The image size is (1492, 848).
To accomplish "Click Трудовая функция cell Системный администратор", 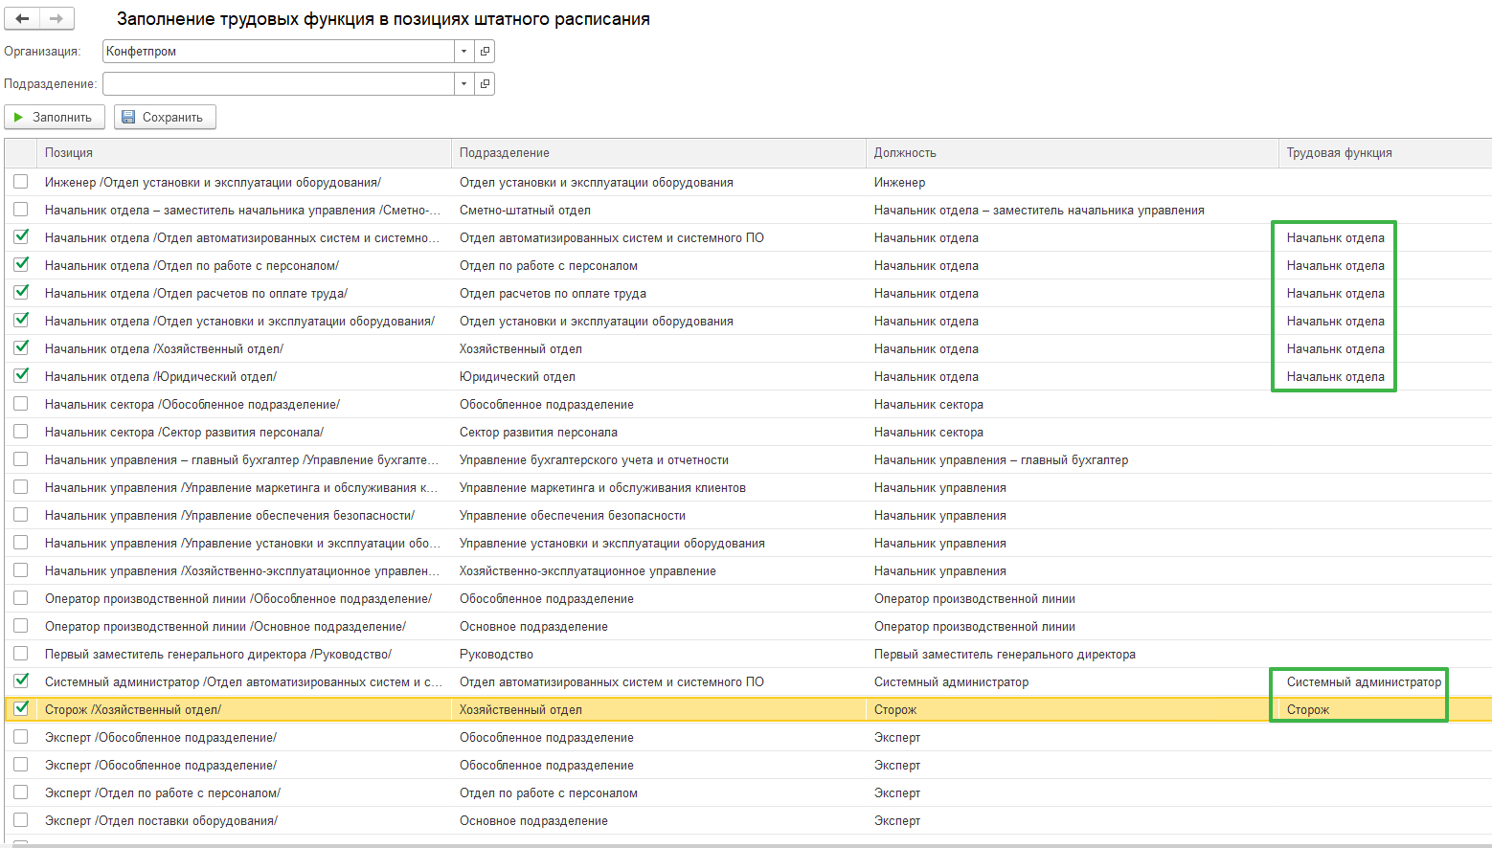I will [1364, 682].
